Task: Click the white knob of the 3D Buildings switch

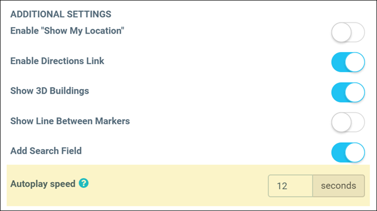Action: point(355,92)
